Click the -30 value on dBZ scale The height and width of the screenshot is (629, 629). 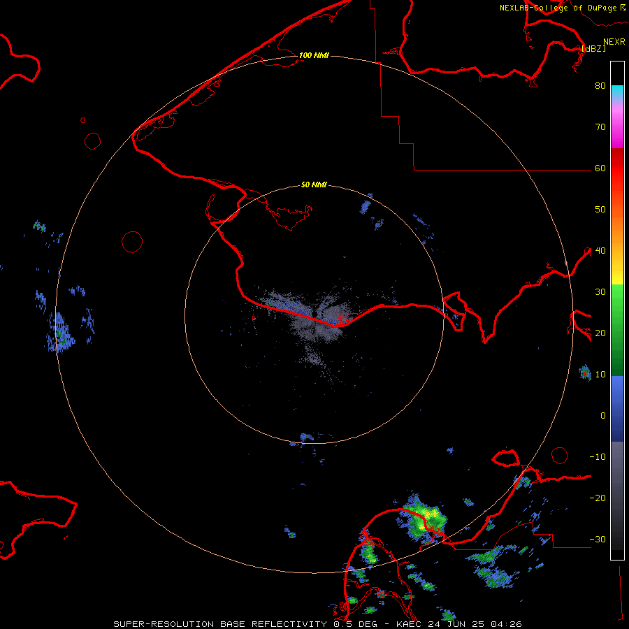(598, 539)
